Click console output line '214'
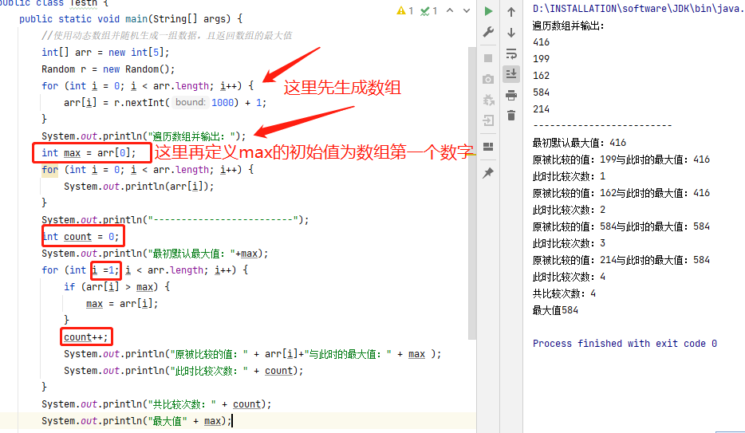Image resolution: width=745 pixels, height=433 pixels. [541, 109]
